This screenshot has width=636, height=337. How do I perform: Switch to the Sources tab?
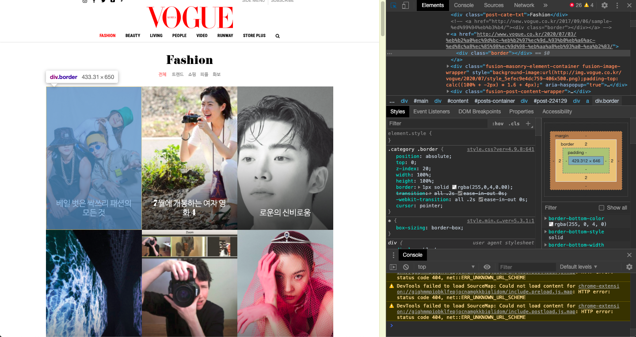[x=494, y=5]
